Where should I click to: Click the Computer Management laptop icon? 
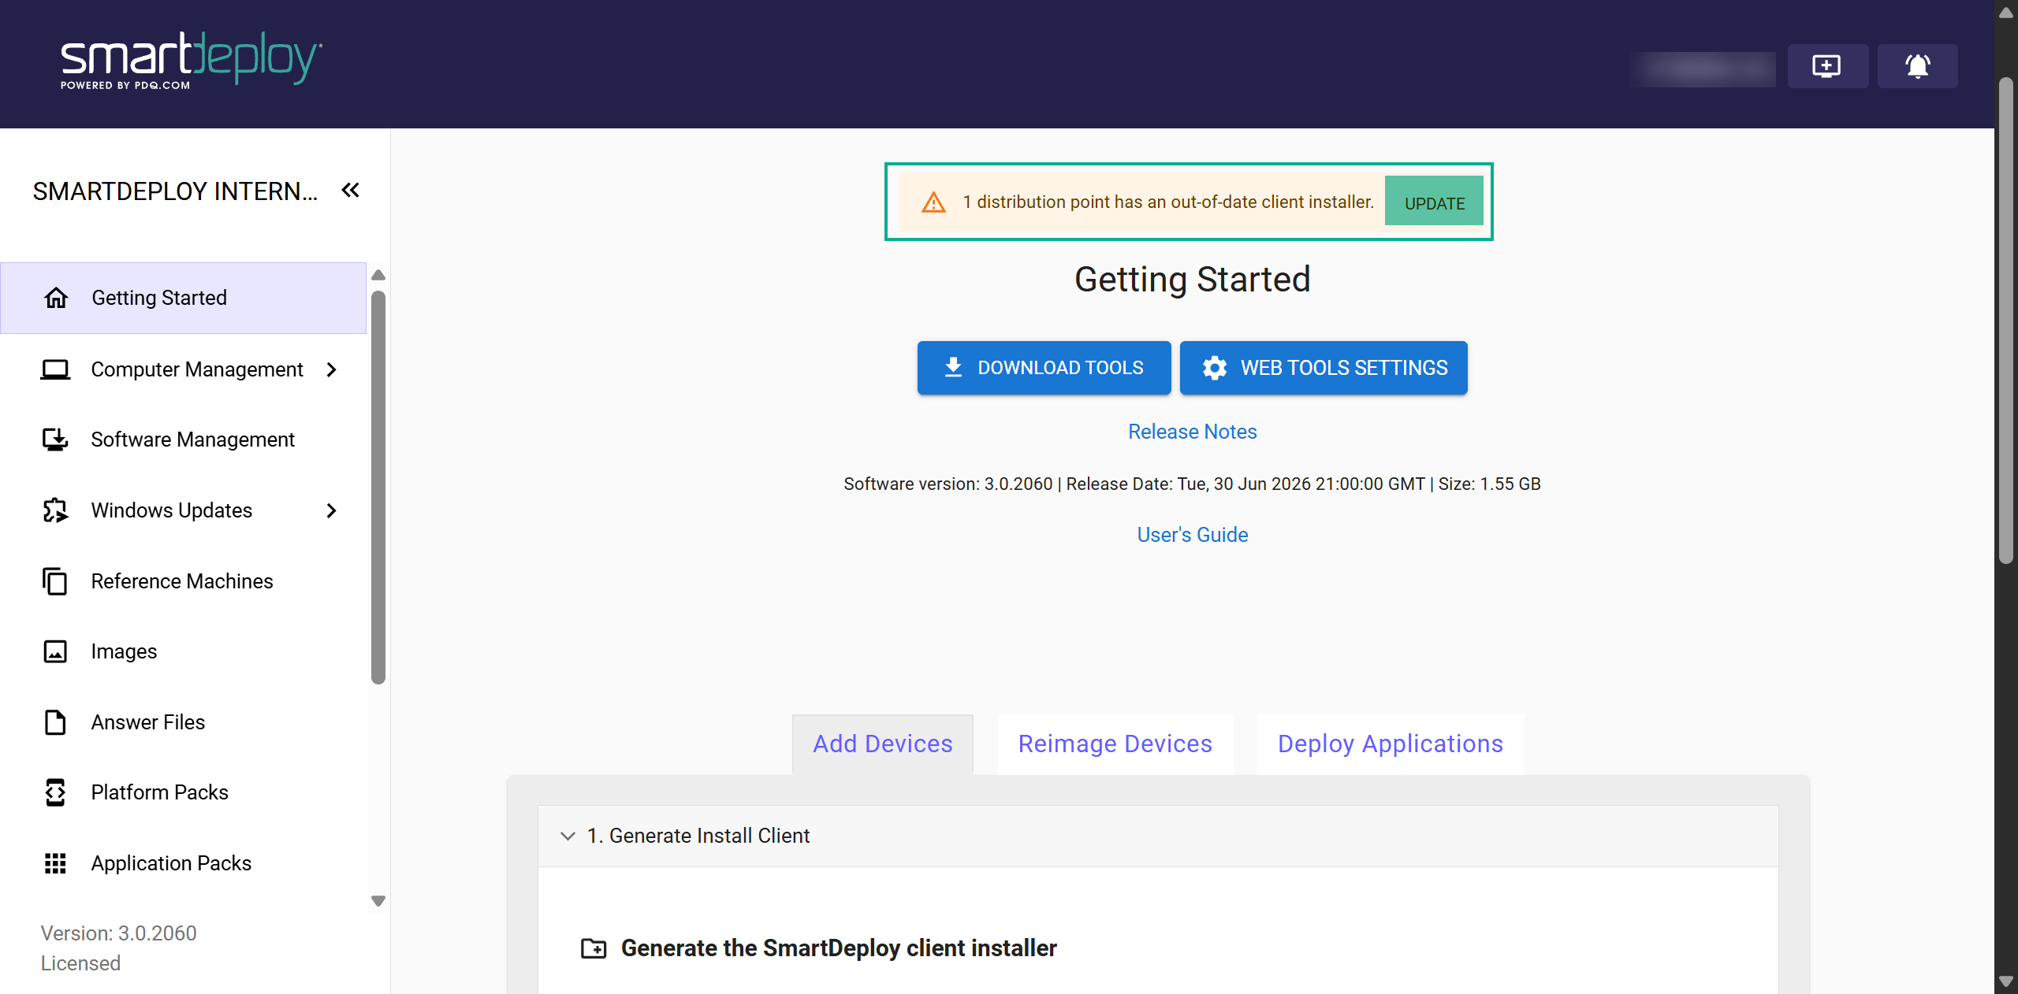point(55,369)
